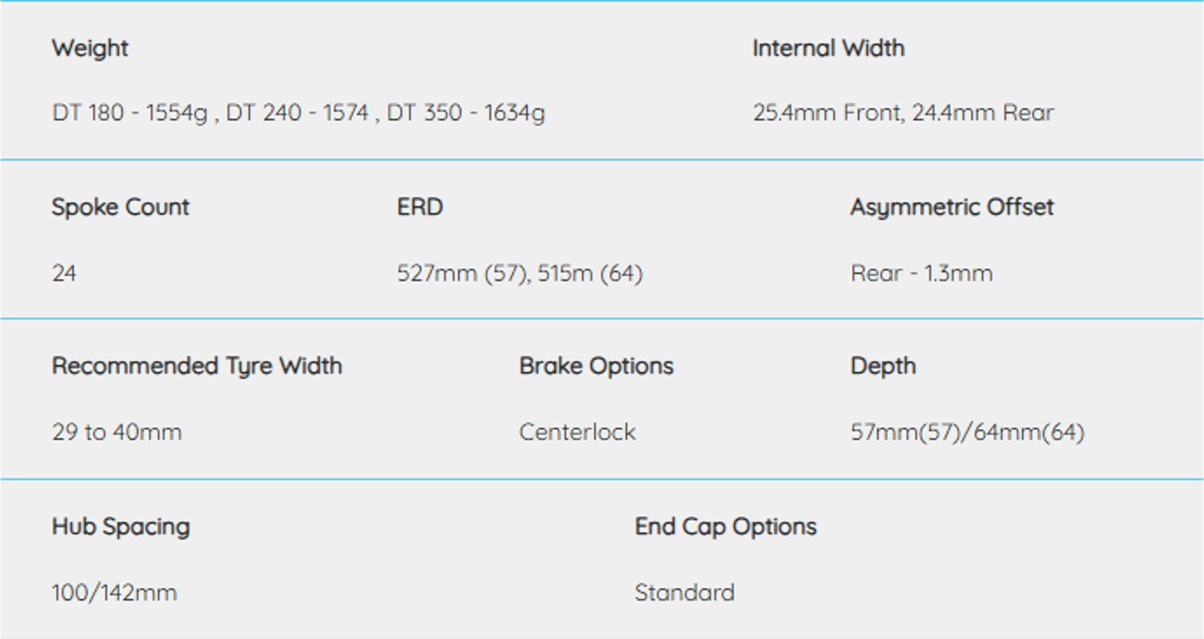Select the Centerlock brake option text
Image resolution: width=1204 pixels, height=639 pixels.
(577, 432)
